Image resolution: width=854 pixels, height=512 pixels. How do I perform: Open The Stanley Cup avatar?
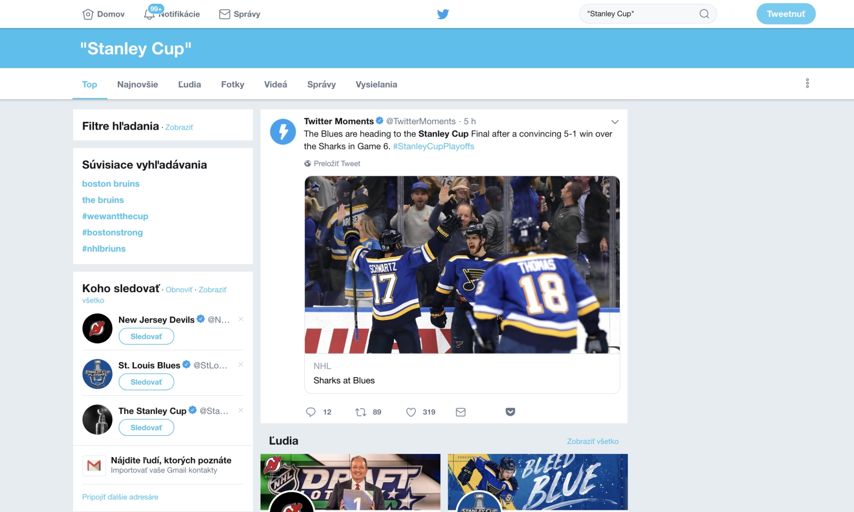97,420
